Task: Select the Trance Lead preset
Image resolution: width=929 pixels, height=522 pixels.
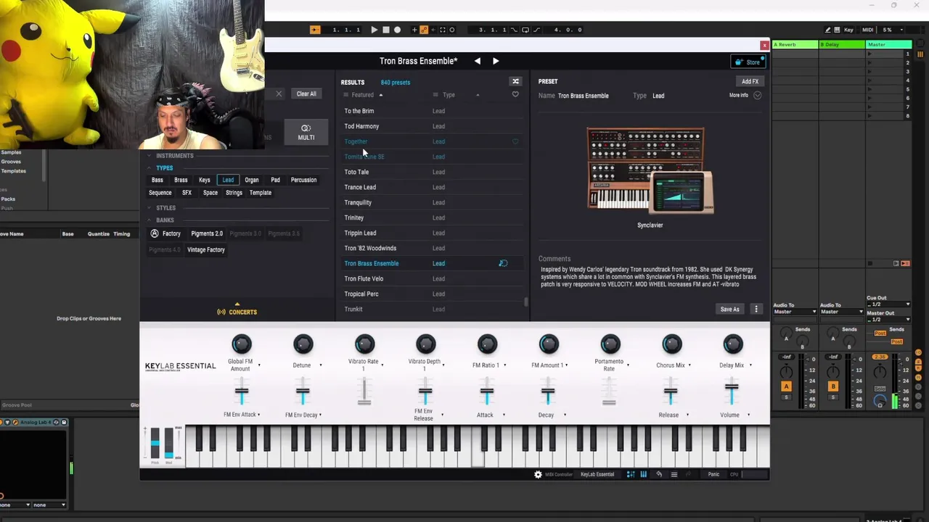Action: pyautogui.click(x=431, y=187)
